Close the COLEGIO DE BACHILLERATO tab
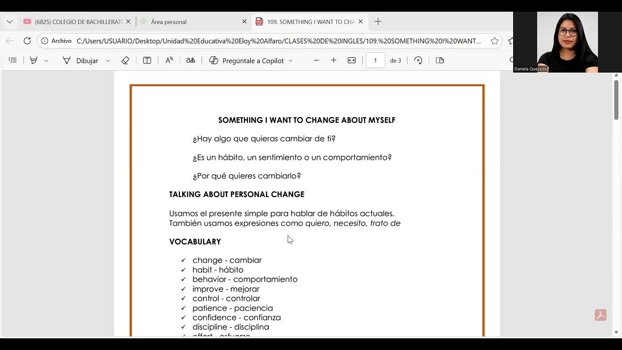Image resolution: width=622 pixels, height=350 pixels. pos(128,22)
